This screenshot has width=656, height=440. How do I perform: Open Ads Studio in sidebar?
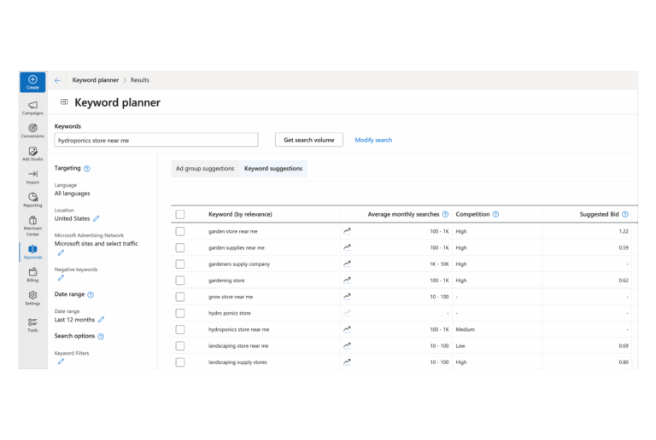32,153
